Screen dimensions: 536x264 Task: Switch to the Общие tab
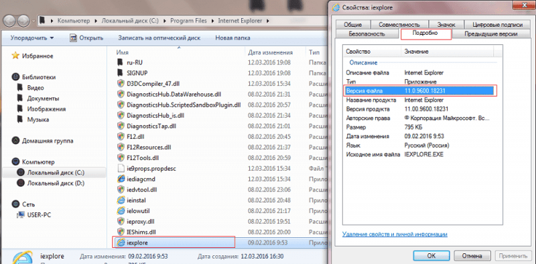[x=353, y=25]
